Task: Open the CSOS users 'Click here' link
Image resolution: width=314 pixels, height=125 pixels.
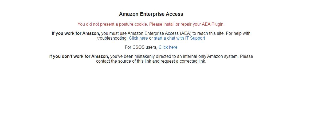Action: click(168, 47)
